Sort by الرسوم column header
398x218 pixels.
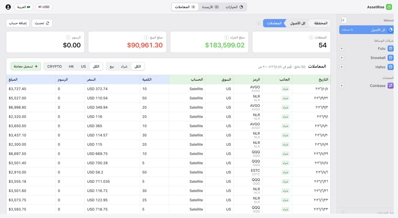click(x=70, y=80)
